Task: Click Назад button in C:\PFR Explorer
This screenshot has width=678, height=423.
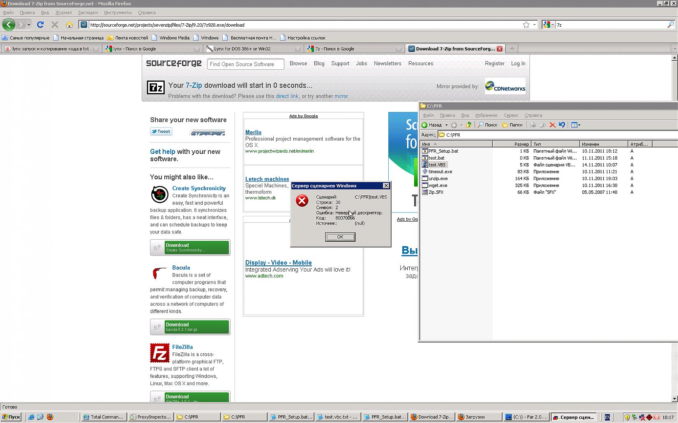Action: point(432,125)
